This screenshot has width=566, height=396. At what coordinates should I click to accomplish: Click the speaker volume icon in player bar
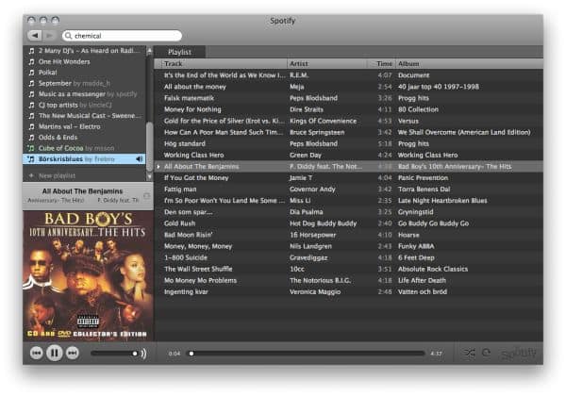click(x=143, y=354)
